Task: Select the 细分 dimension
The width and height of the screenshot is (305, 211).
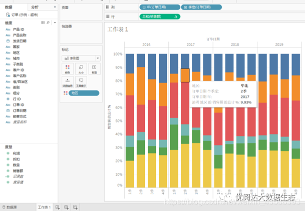Action: [x=16, y=93]
